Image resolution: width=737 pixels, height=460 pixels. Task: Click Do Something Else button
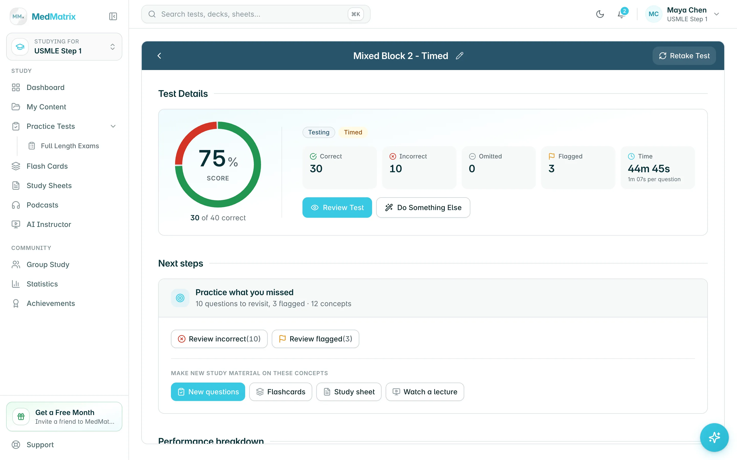point(423,208)
